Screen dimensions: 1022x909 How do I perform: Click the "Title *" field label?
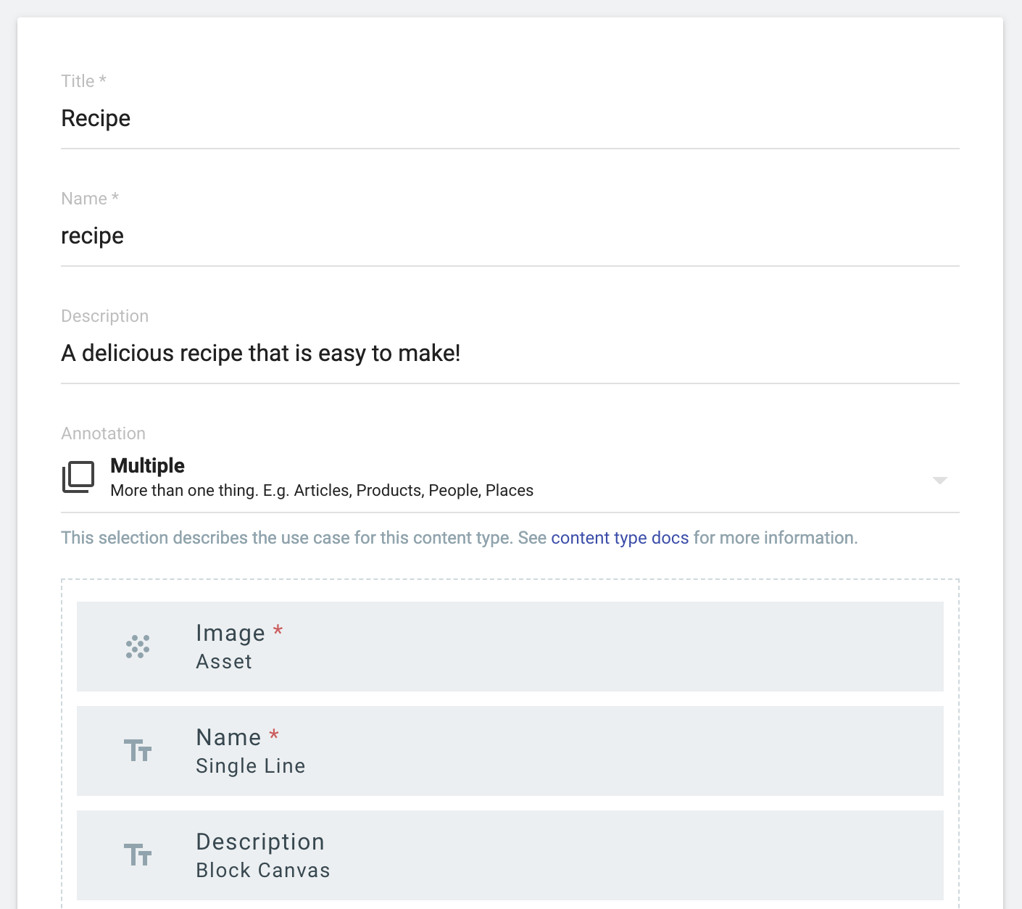tap(83, 81)
